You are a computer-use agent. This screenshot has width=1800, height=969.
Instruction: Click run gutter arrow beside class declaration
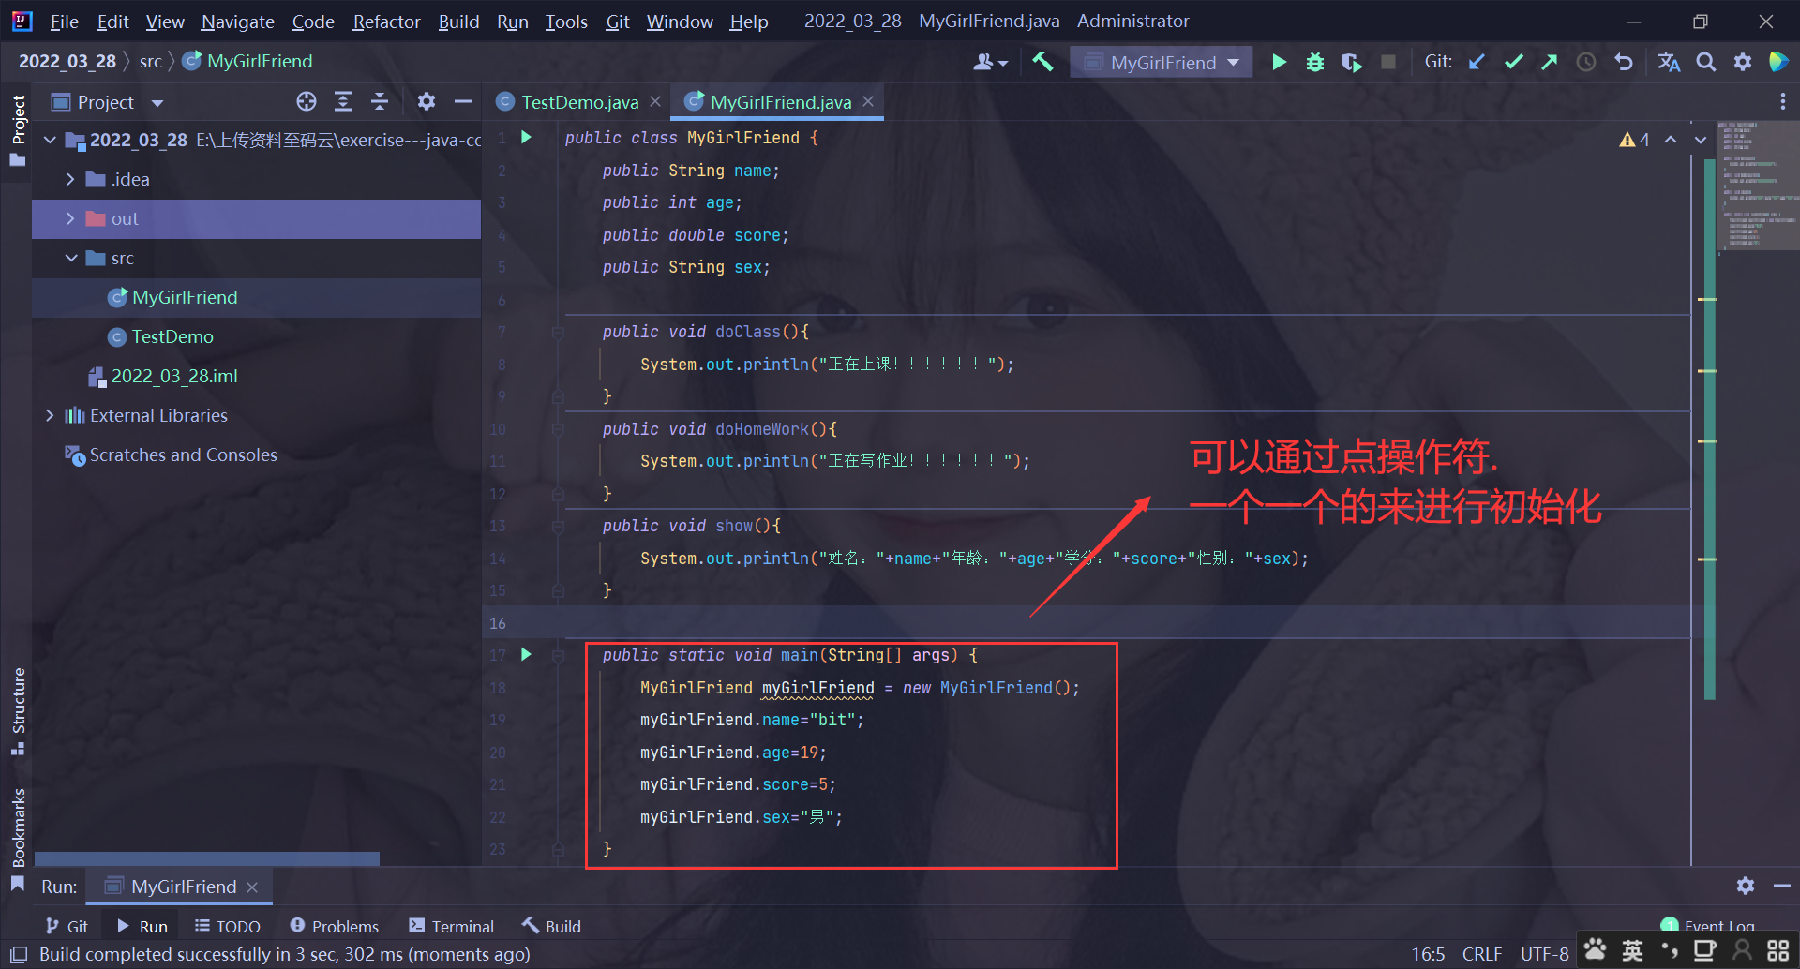[527, 137]
